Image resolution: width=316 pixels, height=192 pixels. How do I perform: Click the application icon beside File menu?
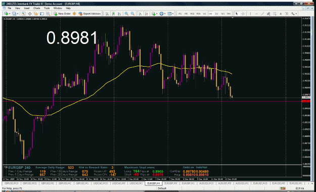[x=4, y=8]
